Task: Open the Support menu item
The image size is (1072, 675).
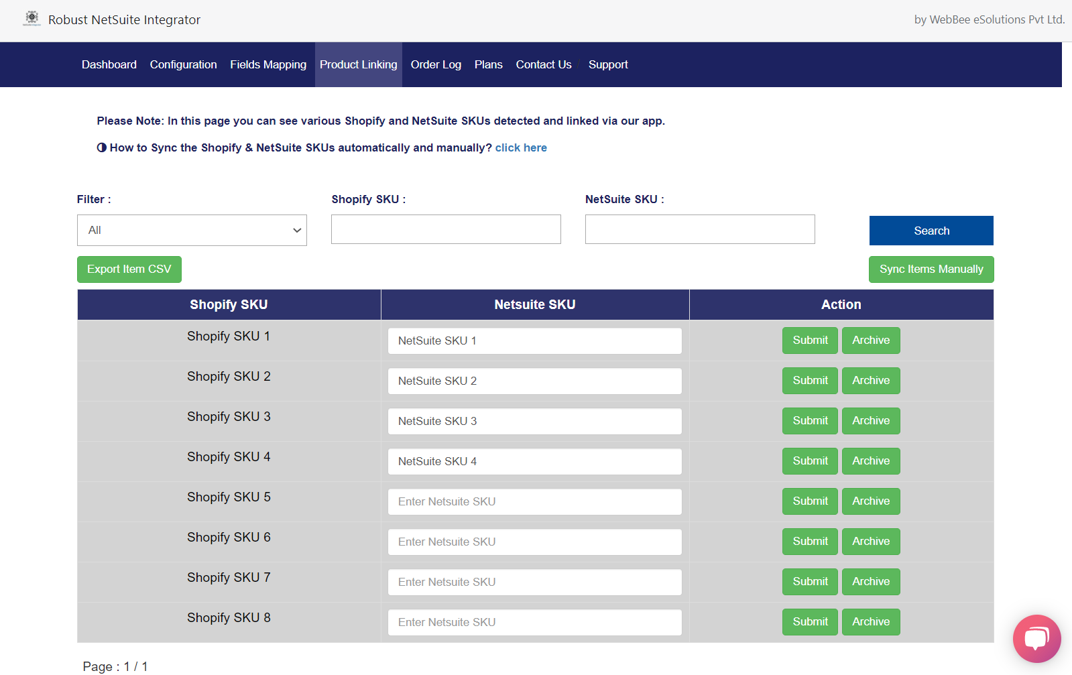Action: (608, 64)
